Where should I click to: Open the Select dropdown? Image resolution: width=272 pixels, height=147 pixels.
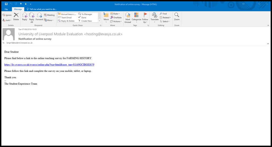[165, 21]
